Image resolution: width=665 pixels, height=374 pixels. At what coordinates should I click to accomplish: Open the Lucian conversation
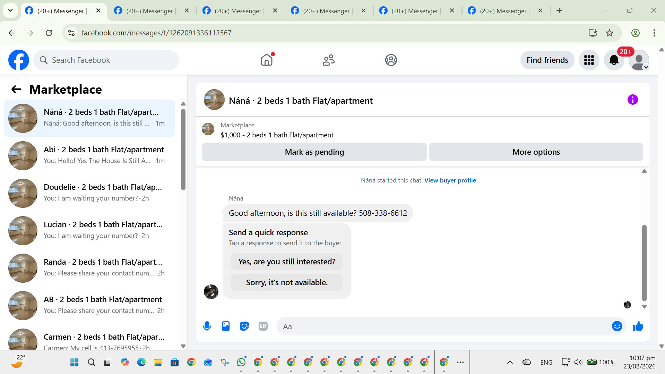(89, 231)
